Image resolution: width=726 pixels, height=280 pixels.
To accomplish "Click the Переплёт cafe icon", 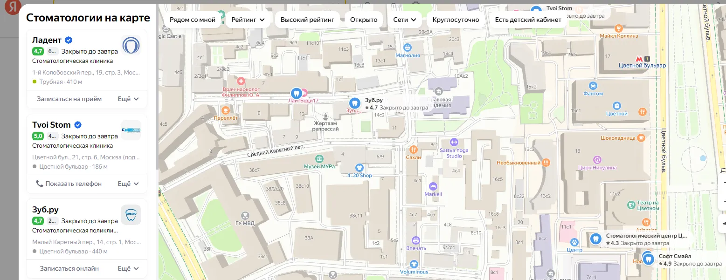I will coord(226,110).
